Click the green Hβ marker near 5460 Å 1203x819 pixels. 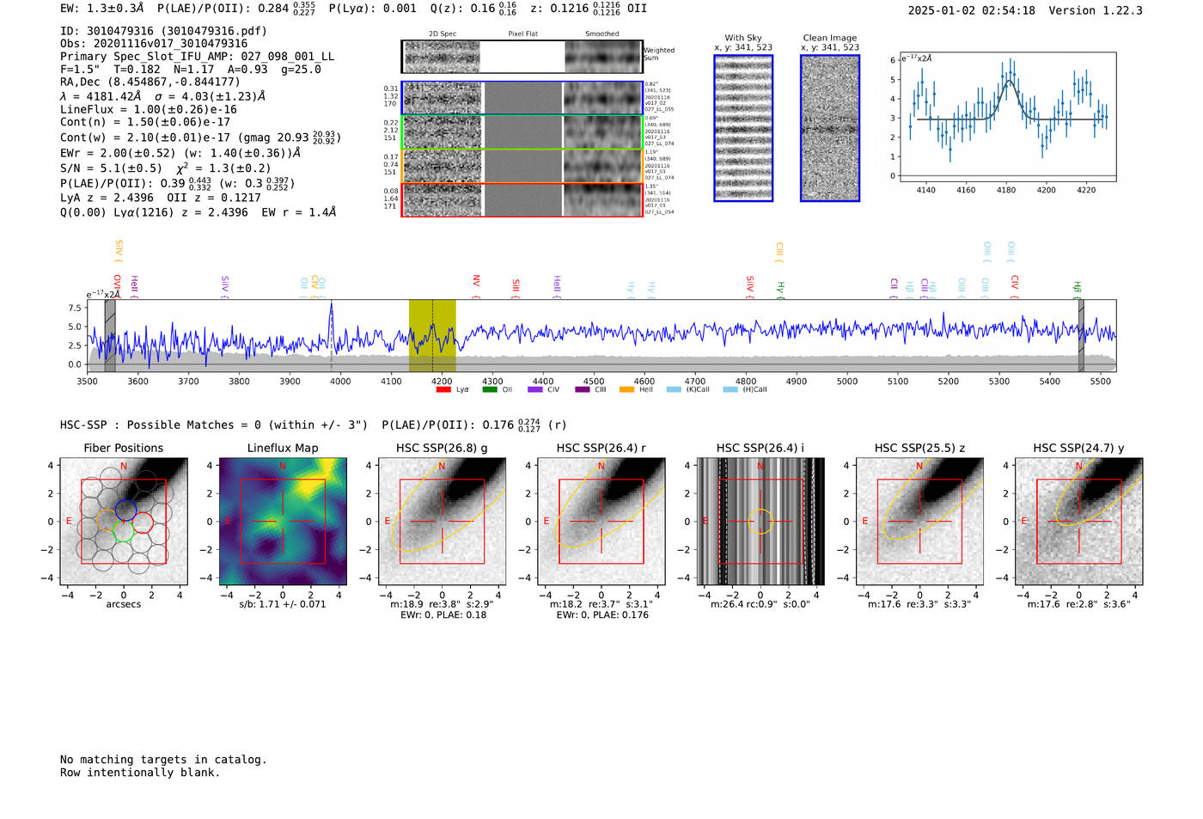[x=1077, y=289]
